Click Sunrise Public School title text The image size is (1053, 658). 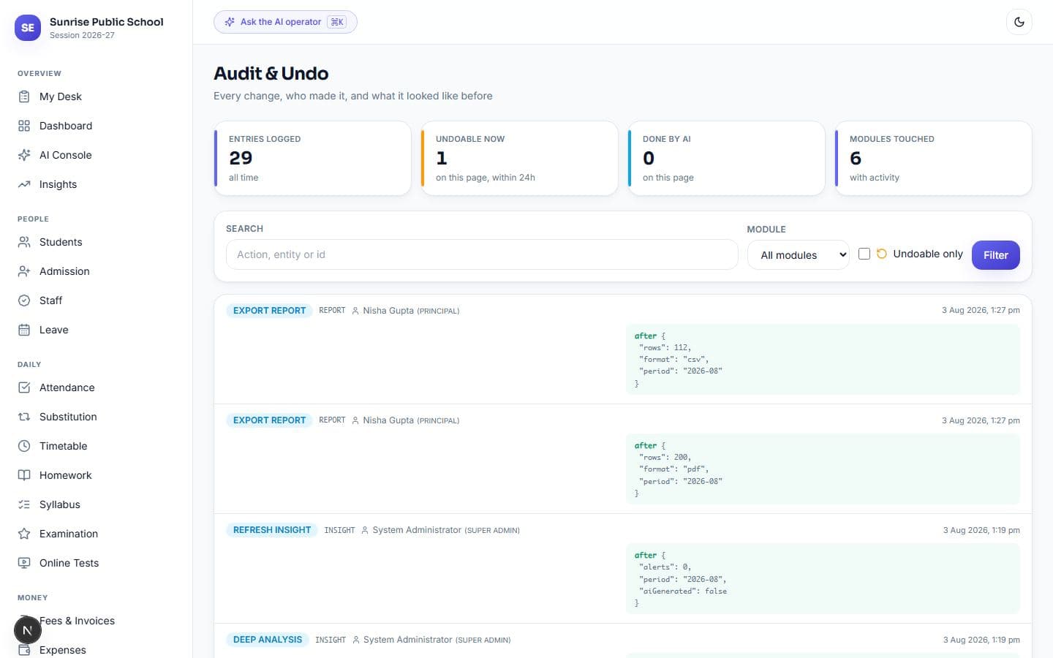[x=107, y=22]
